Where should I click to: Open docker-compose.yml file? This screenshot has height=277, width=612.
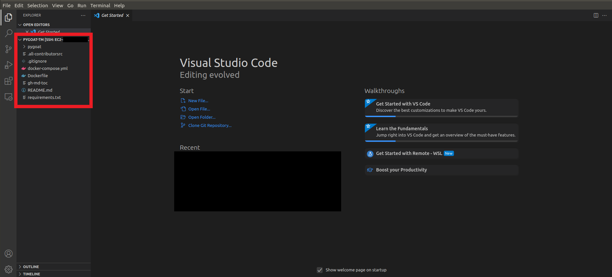pos(48,68)
